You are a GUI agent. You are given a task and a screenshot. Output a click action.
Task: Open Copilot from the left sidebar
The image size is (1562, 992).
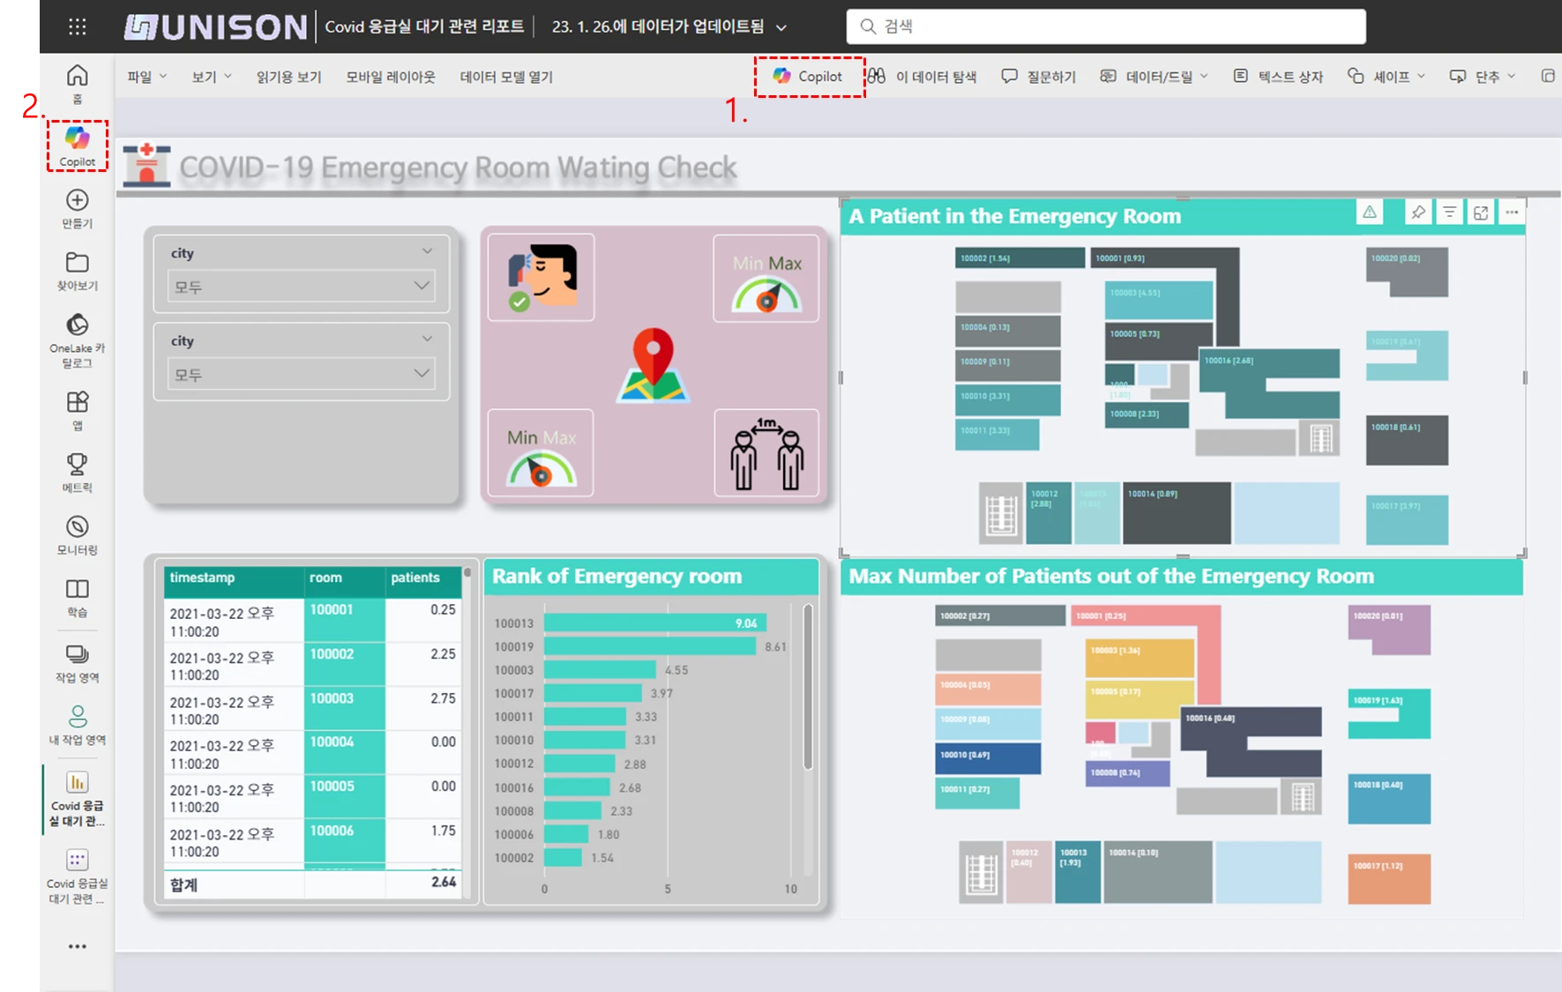tap(78, 145)
